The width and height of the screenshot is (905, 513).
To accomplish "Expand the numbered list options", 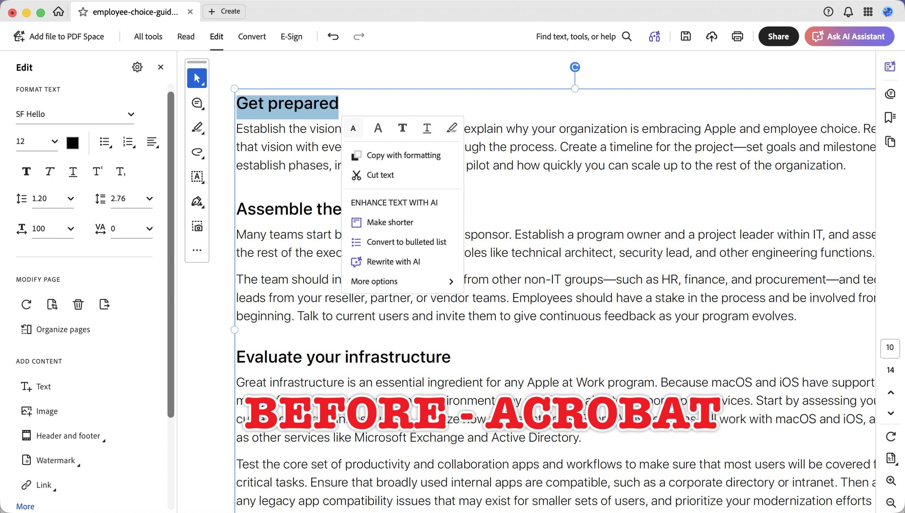I will click(x=129, y=142).
